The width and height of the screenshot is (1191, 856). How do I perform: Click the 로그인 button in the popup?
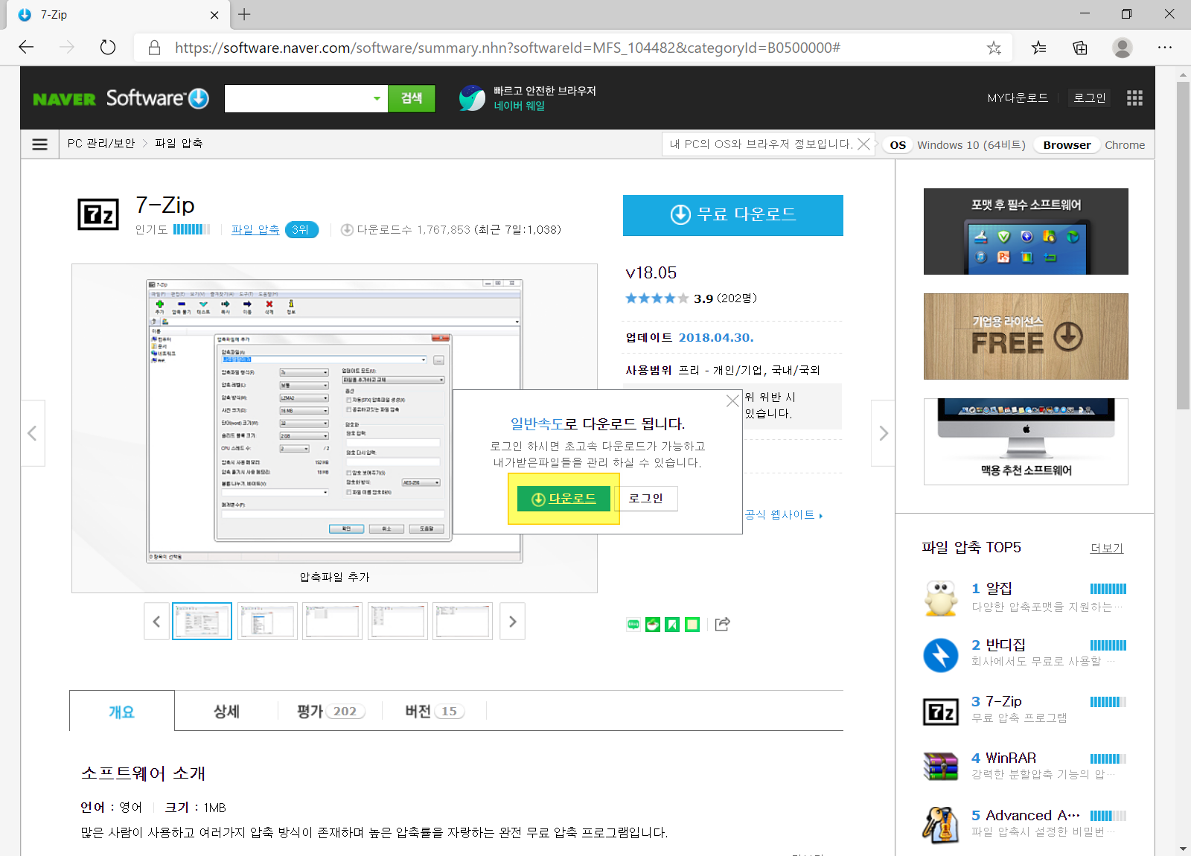click(x=645, y=499)
